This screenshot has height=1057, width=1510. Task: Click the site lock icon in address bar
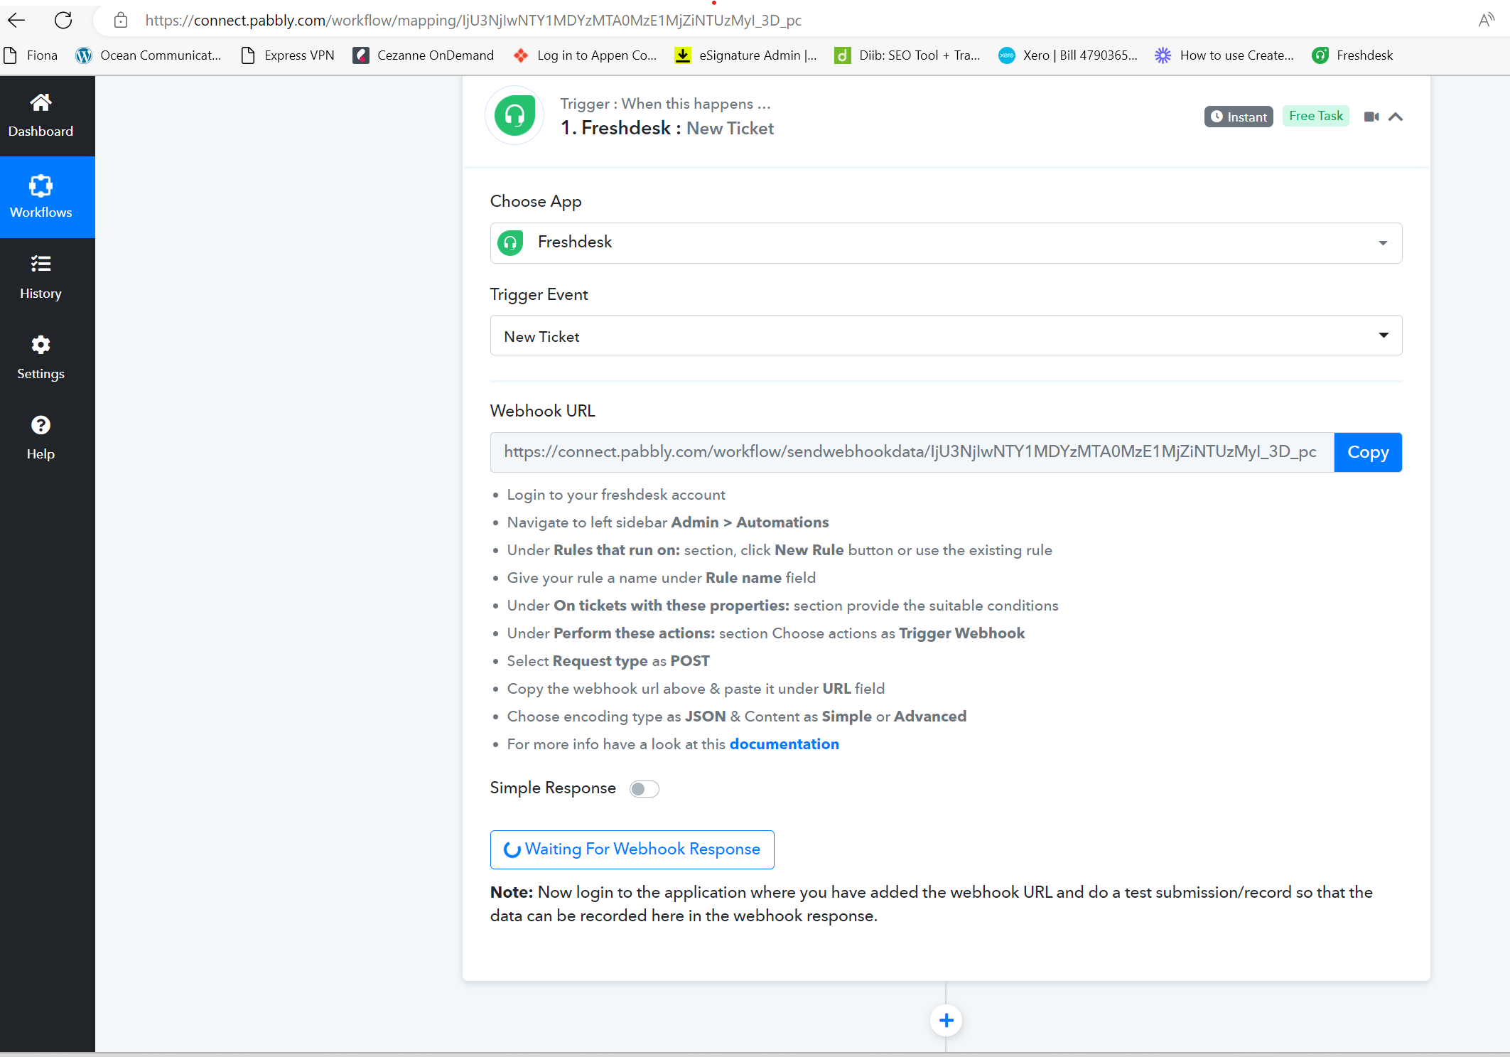pos(121,20)
